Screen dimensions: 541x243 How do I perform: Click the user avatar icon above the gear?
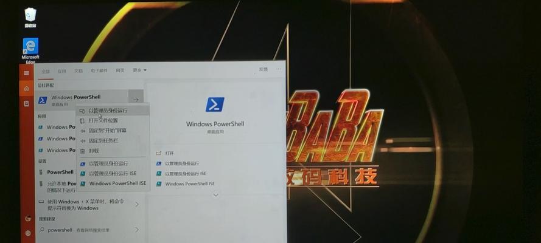tap(28, 219)
